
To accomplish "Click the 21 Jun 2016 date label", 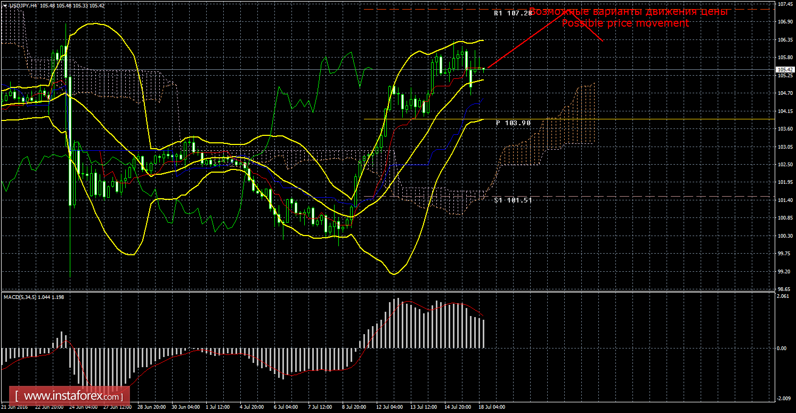I will tap(14, 407).
